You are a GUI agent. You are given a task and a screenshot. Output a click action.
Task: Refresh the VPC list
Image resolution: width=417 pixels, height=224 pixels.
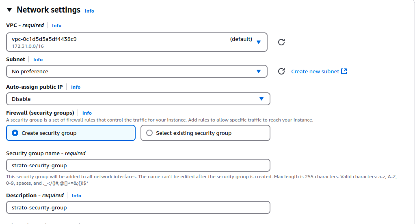click(x=281, y=42)
